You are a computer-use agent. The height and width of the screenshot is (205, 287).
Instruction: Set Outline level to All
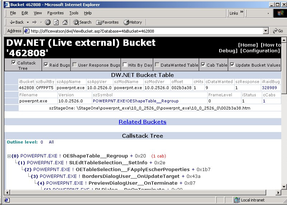point(51,142)
